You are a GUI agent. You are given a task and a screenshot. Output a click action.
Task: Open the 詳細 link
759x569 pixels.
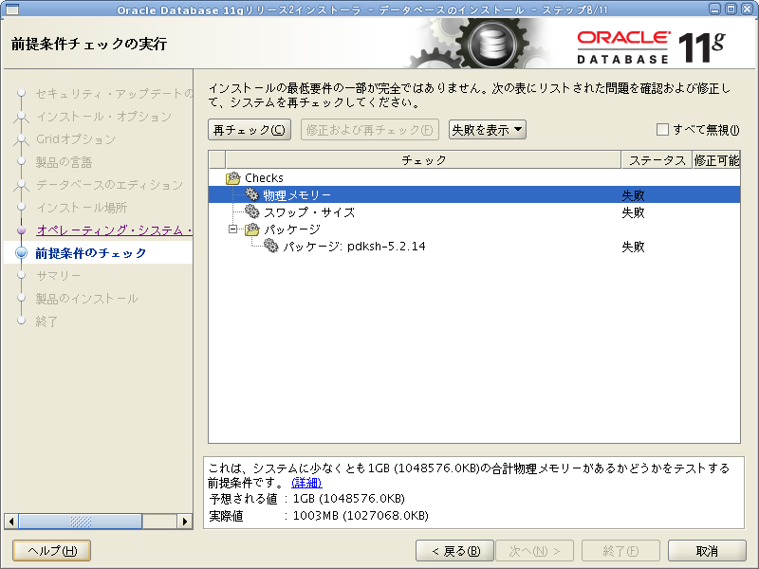pos(306,483)
